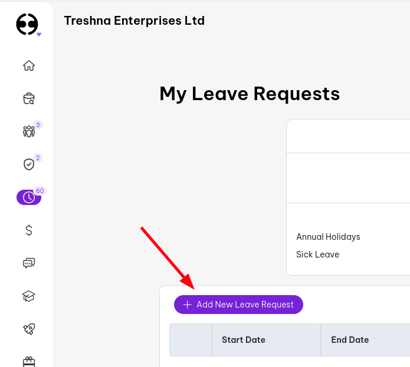Screen dimensions: 410x367
Task: Open the chat bubbles messages icon
Action: pos(28,263)
